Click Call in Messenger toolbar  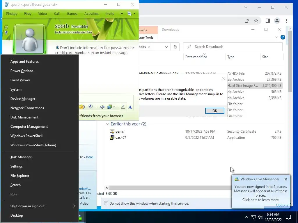click(57, 14)
